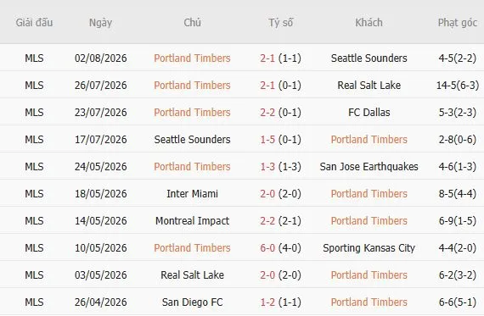484x316 pixels.
Task: Click Real Salt Lake home team on 03/05/2026
Action: click(x=192, y=274)
